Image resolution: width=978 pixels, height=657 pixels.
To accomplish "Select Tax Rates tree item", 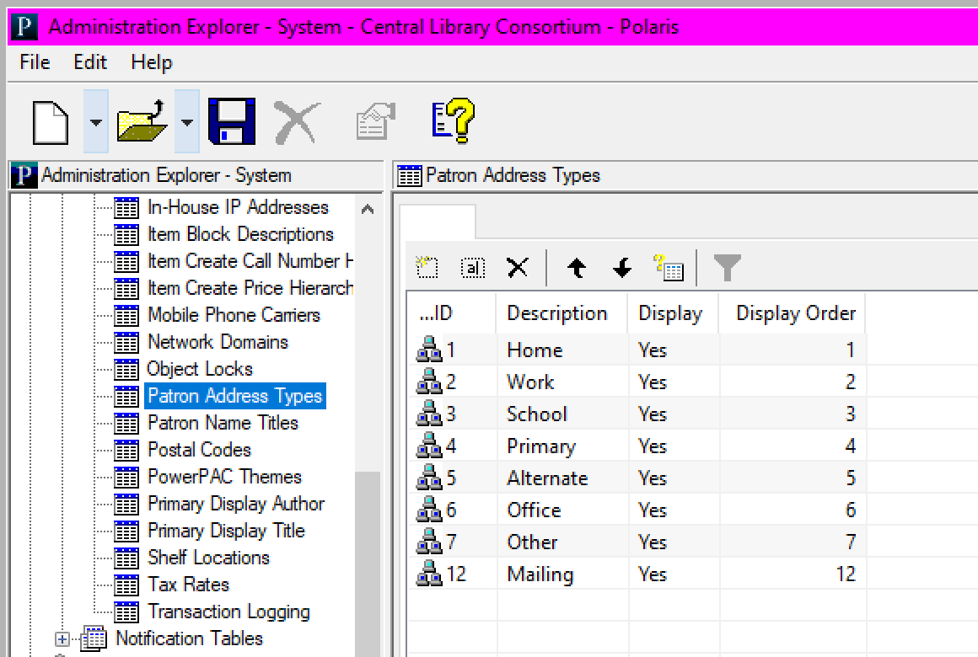I will (188, 585).
